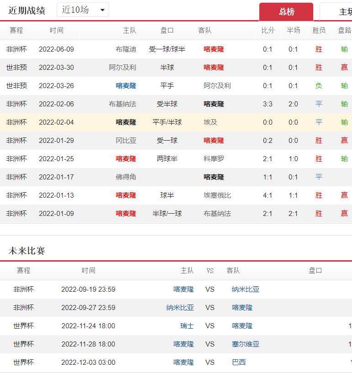
Task: Click the 平 result in the 2022-01-17 row
Action: pos(319,177)
